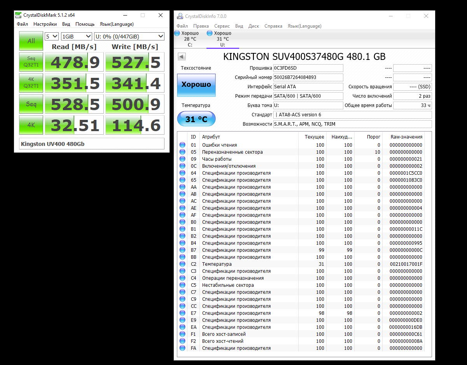
Task: Select raw value 00210017001F in Температура row
Action: [406, 264]
